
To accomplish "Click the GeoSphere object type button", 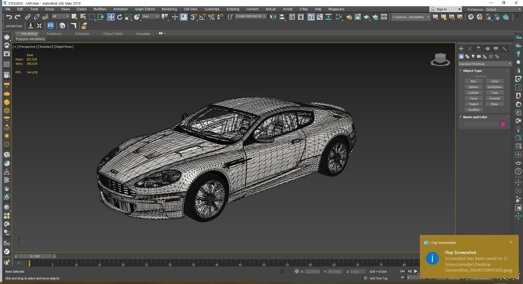I will pyautogui.click(x=495, y=87).
